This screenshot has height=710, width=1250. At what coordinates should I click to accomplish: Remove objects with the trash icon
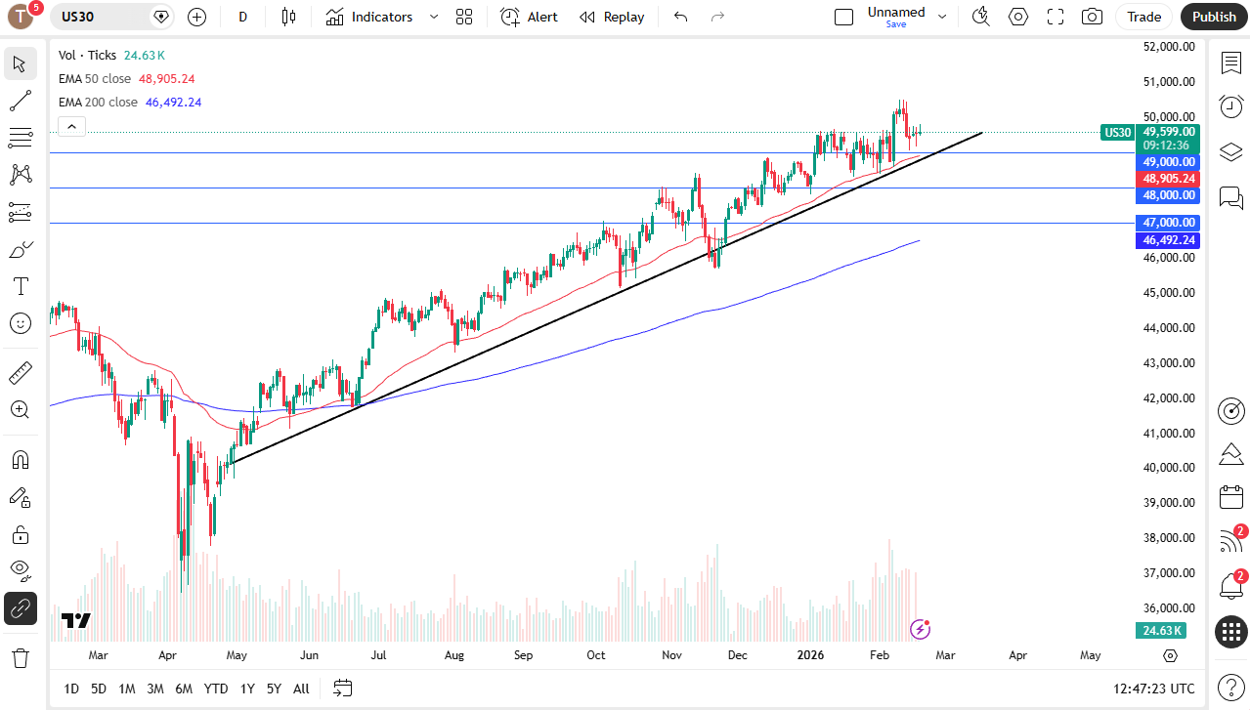coord(20,658)
